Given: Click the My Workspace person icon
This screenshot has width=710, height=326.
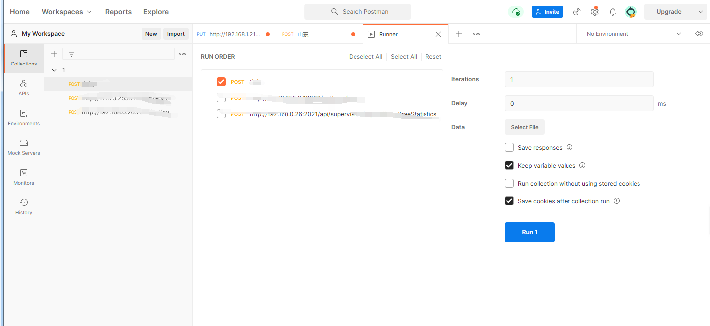Looking at the screenshot, I should 14,34.
